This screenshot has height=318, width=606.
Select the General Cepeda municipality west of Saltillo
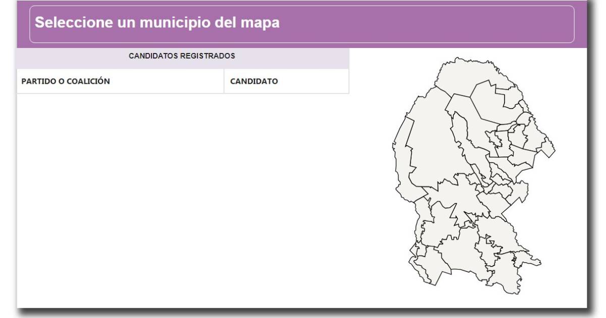pyautogui.click(x=486, y=255)
